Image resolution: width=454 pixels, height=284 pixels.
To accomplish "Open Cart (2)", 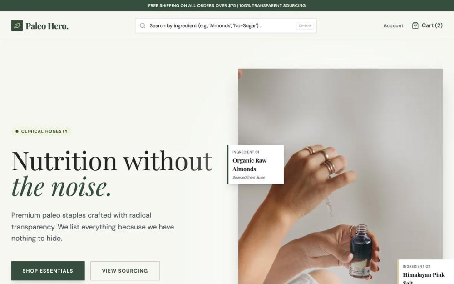I will (427, 25).
